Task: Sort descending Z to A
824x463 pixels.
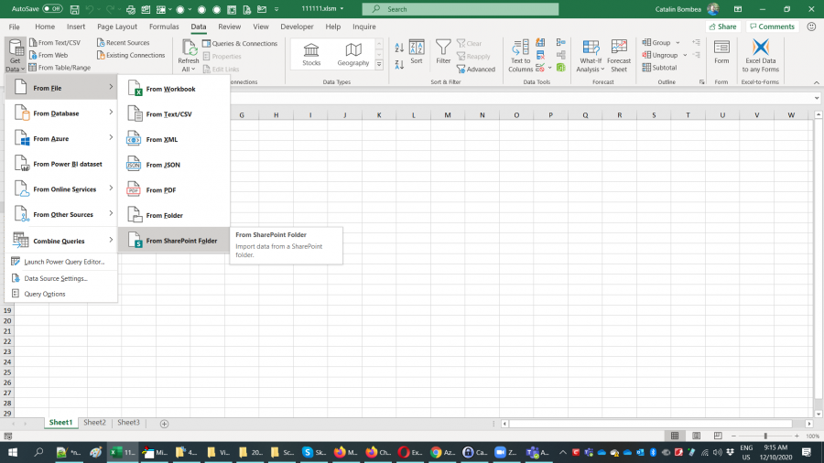Action: (399, 65)
